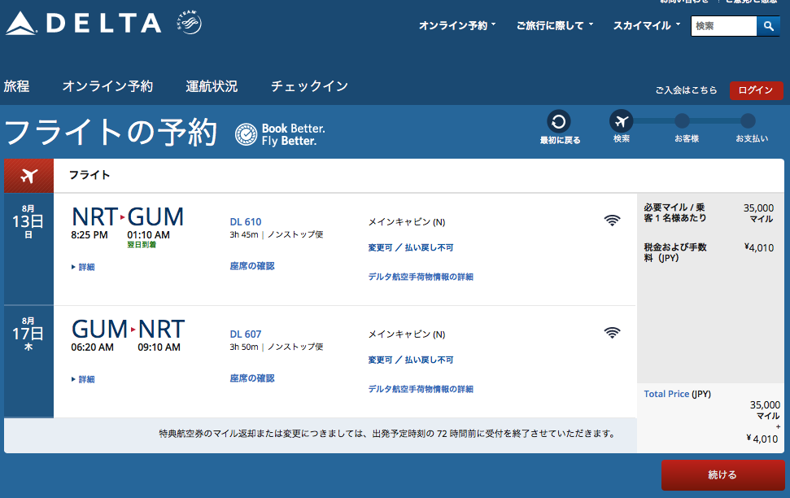Open the オンライン予約 dropdown menu
The width and height of the screenshot is (790, 498).
457,25
